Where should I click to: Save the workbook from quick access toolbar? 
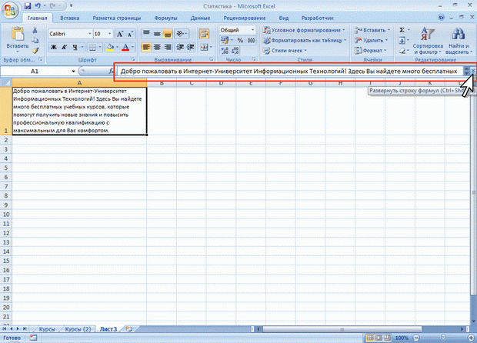click(x=28, y=6)
